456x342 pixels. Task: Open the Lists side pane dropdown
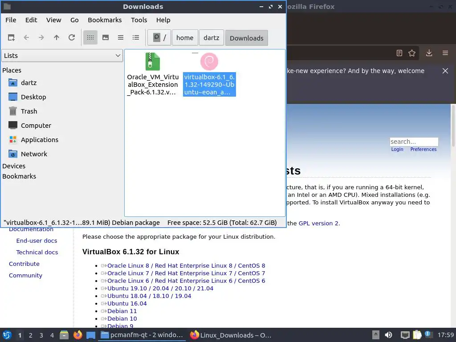click(x=62, y=56)
